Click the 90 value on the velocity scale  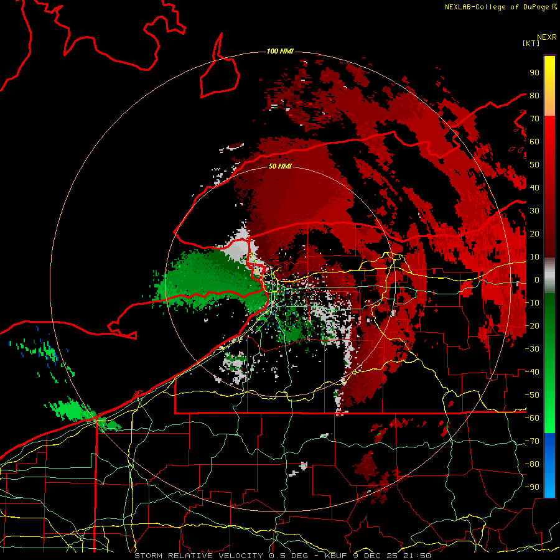click(x=534, y=73)
